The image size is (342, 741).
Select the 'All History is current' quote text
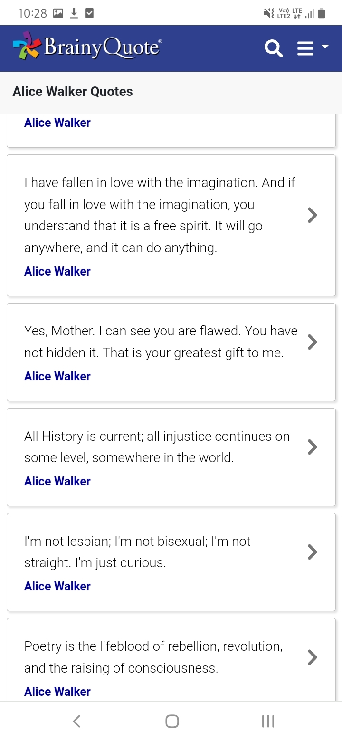click(157, 447)
